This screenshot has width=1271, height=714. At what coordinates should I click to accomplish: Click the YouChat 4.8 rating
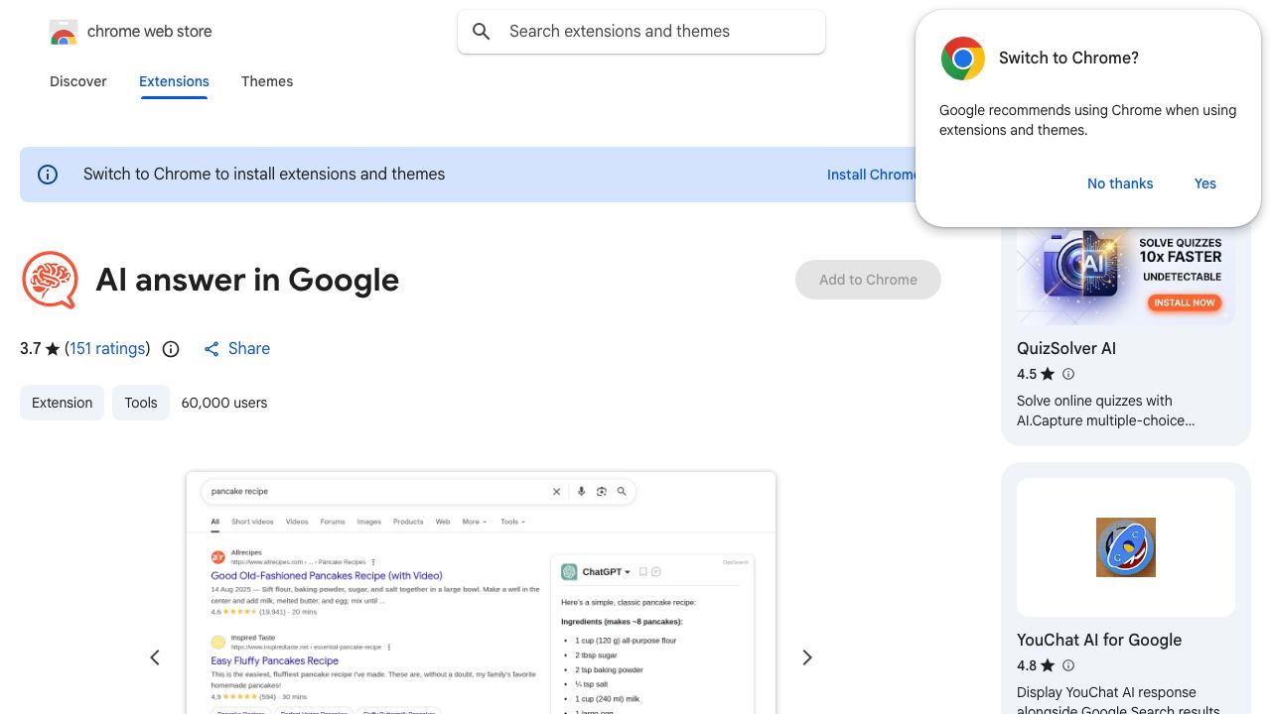click(x=1027, y=665)
